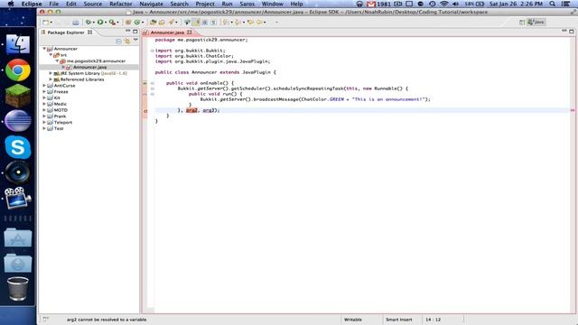Open dropdown arrow beside Debug icon
The image size is (578, 325).
[94, 23]
